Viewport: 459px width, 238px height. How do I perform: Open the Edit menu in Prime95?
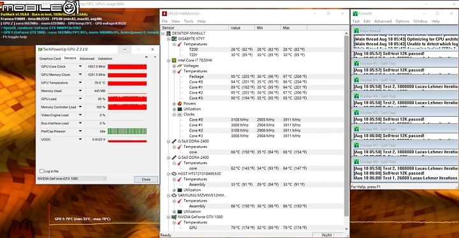click(367, 21)
